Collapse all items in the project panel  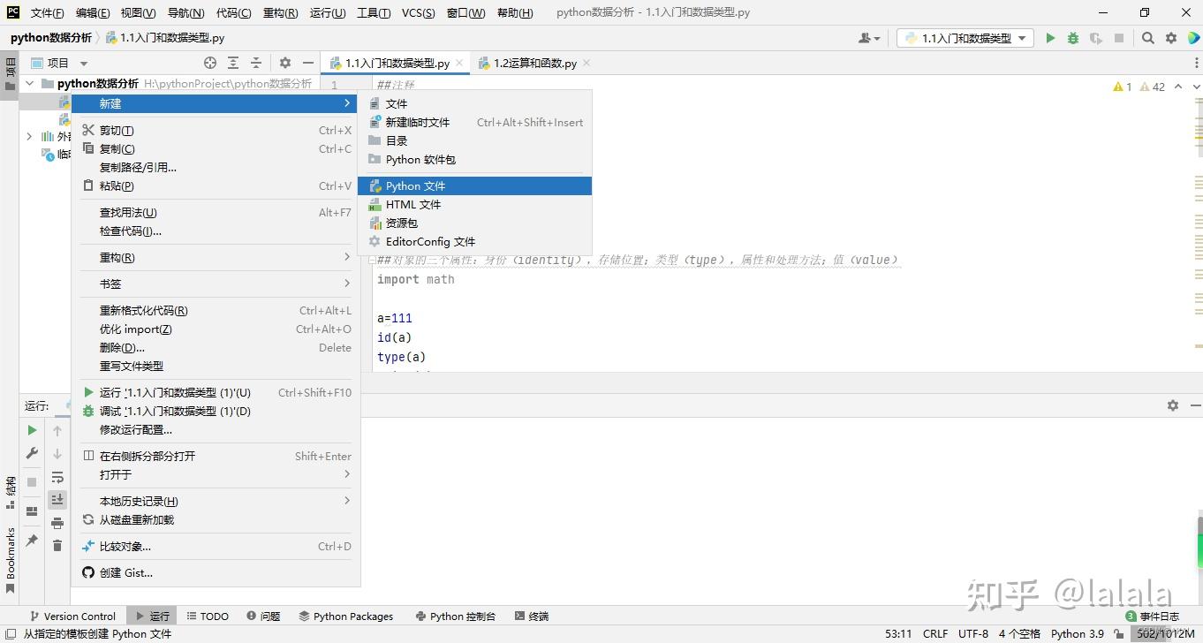[x=256, y=63]
